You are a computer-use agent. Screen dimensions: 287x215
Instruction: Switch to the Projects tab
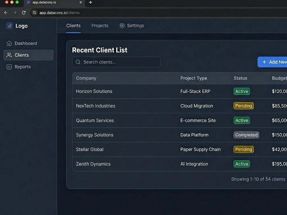(100, 26)
